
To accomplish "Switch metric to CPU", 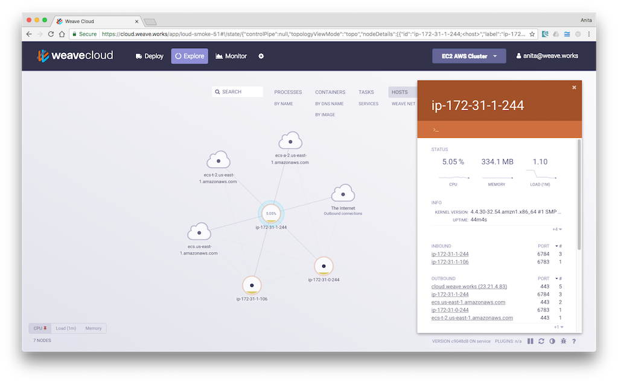I will [x=40, y=328].
